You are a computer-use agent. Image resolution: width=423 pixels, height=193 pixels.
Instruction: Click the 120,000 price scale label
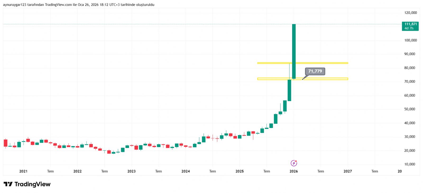tap(410, 13)
